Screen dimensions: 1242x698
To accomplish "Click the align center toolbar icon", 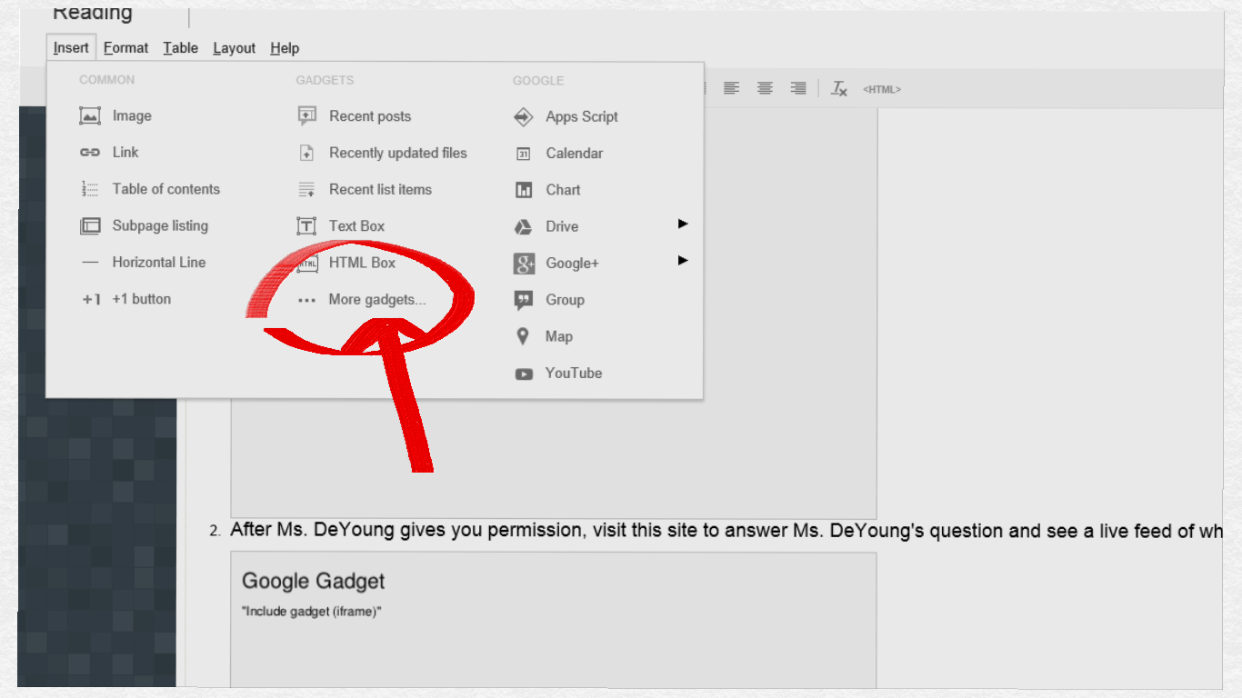I will tap(766, 88).
